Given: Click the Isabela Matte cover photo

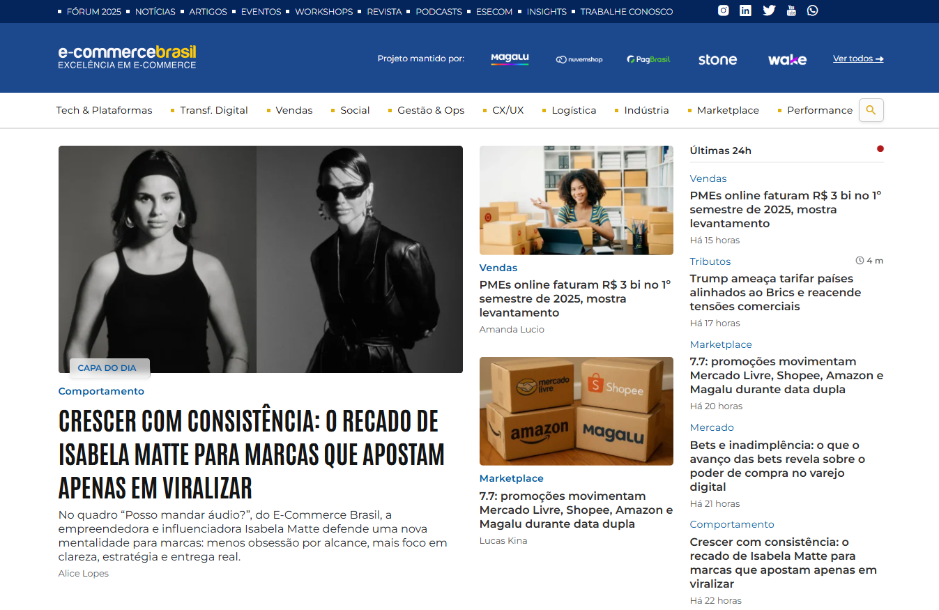Looking at the screenshot, I should point(261,259).
